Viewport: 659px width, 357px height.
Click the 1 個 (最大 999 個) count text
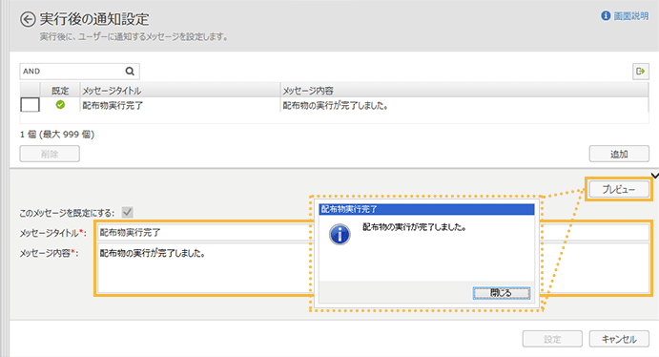pos(57,135)
